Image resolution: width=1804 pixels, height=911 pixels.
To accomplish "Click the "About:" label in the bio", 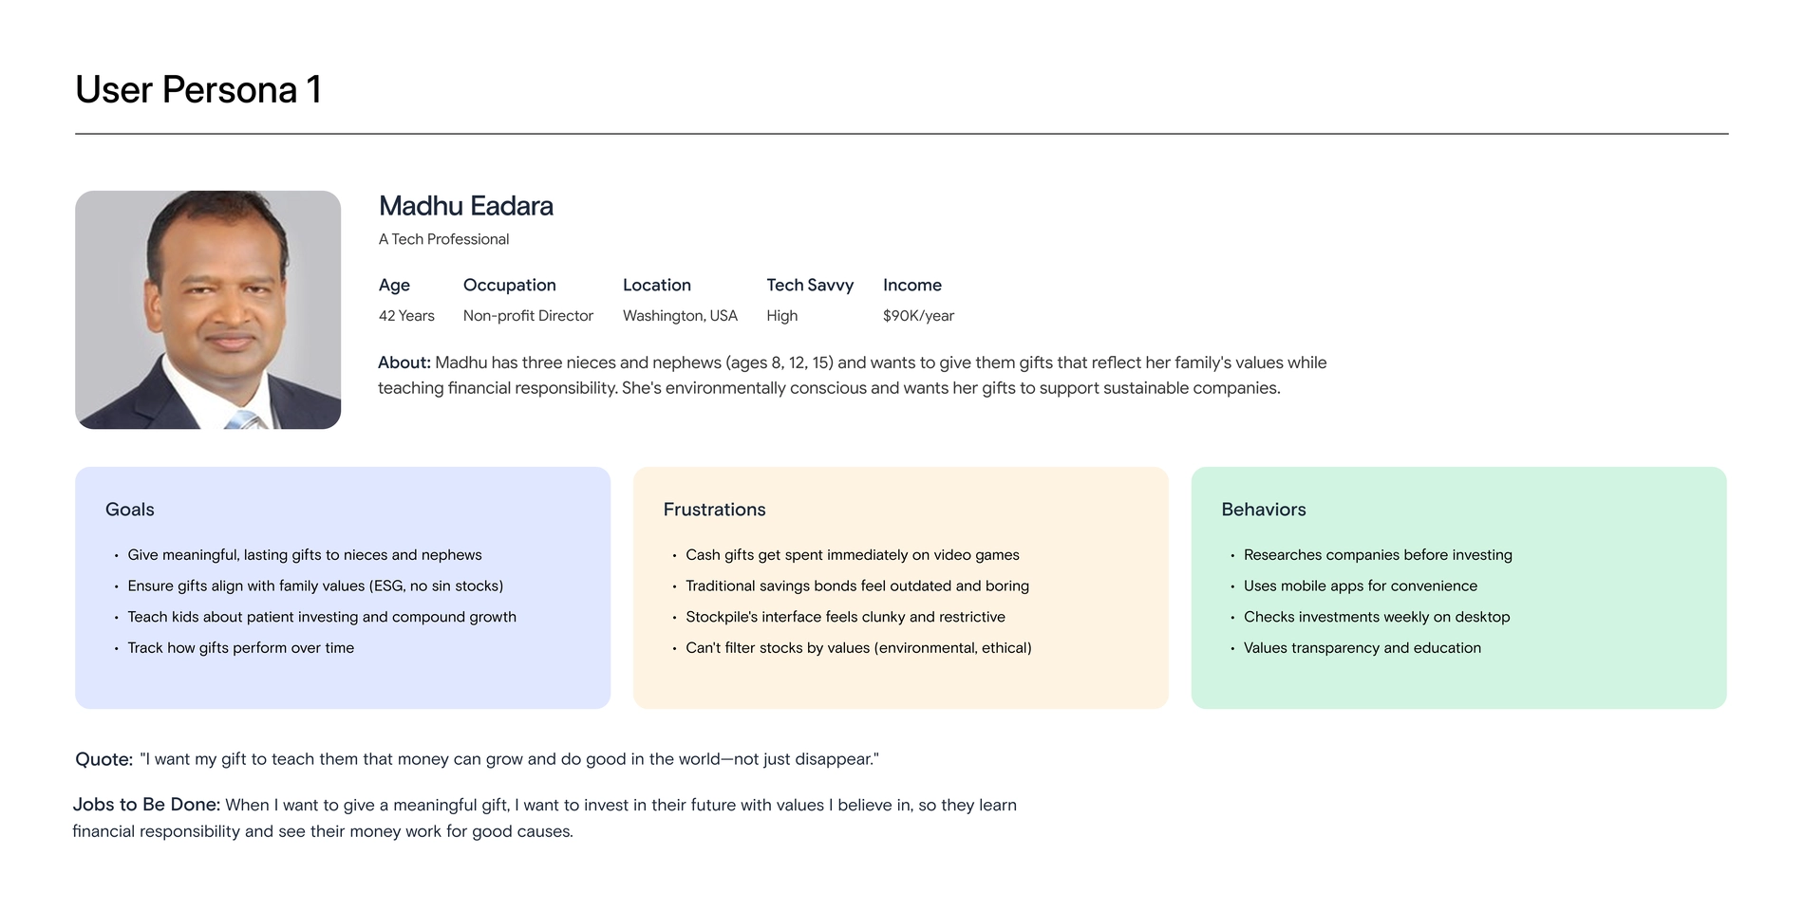I will pyautogui.click(x=404, y=363).
